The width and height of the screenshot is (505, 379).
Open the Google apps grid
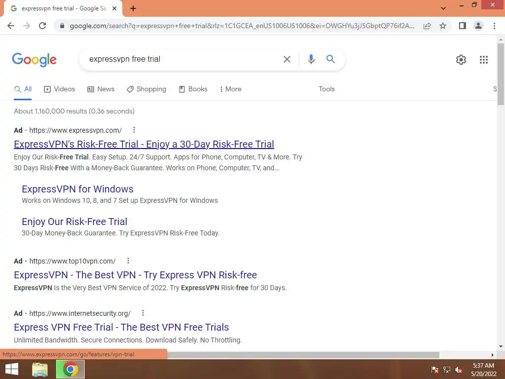point(483,60)
